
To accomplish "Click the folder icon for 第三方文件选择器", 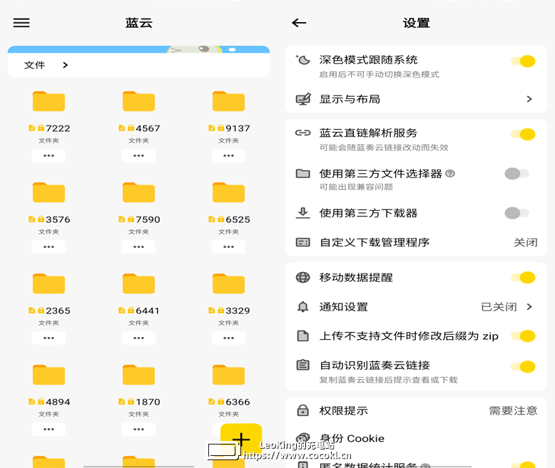I will point(303,174).
